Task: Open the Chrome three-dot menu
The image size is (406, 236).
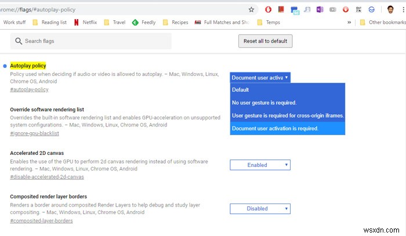Action: click(403, 10)
